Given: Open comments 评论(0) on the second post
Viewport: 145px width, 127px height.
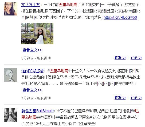Looking at the screenshot, I should 136,98.
